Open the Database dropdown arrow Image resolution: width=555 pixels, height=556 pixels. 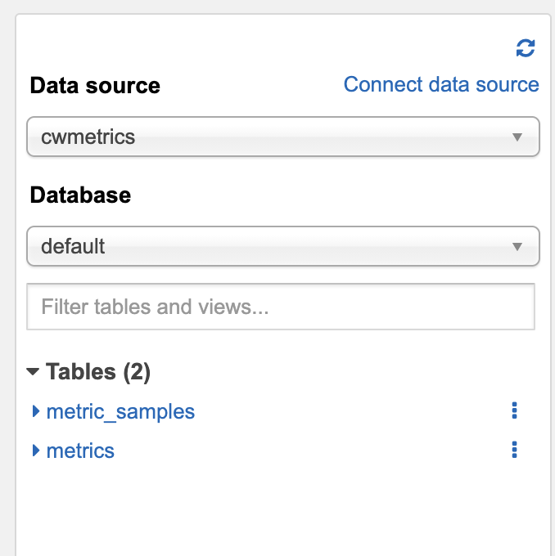[517, 246]
